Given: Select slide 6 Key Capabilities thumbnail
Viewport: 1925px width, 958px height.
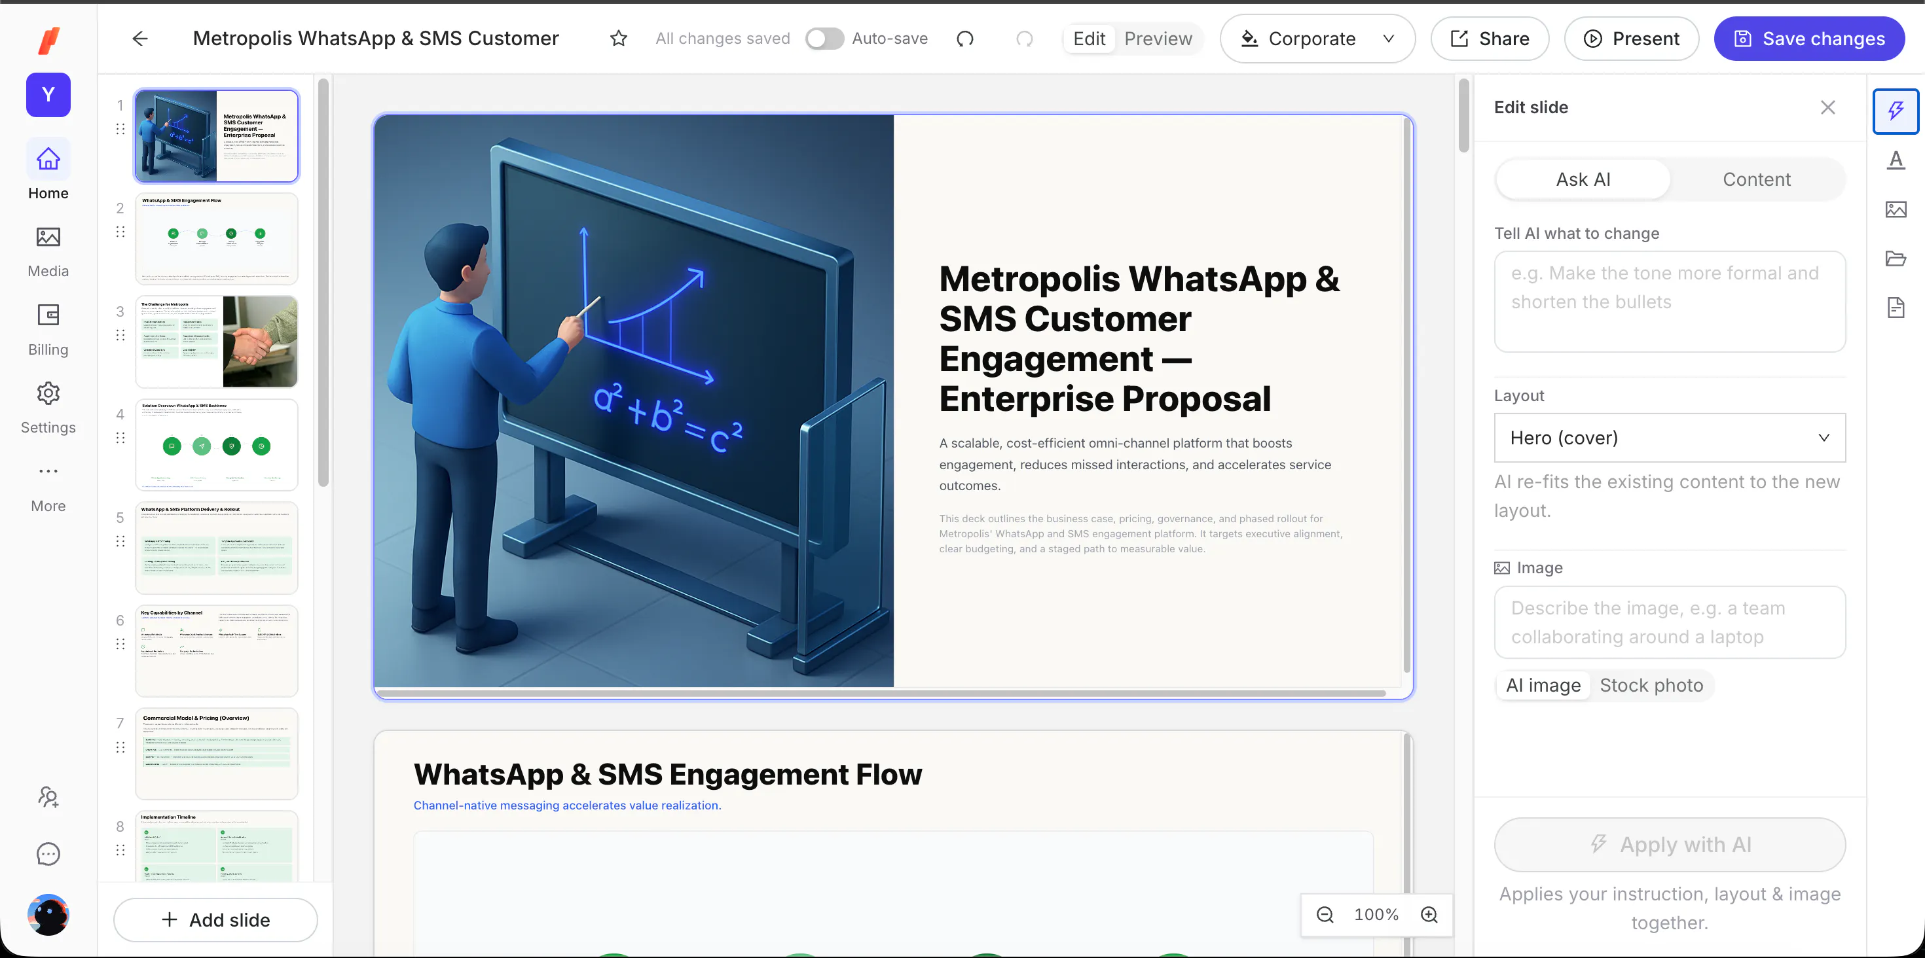Looking at the screenshot, I should (x=217, y=650).
